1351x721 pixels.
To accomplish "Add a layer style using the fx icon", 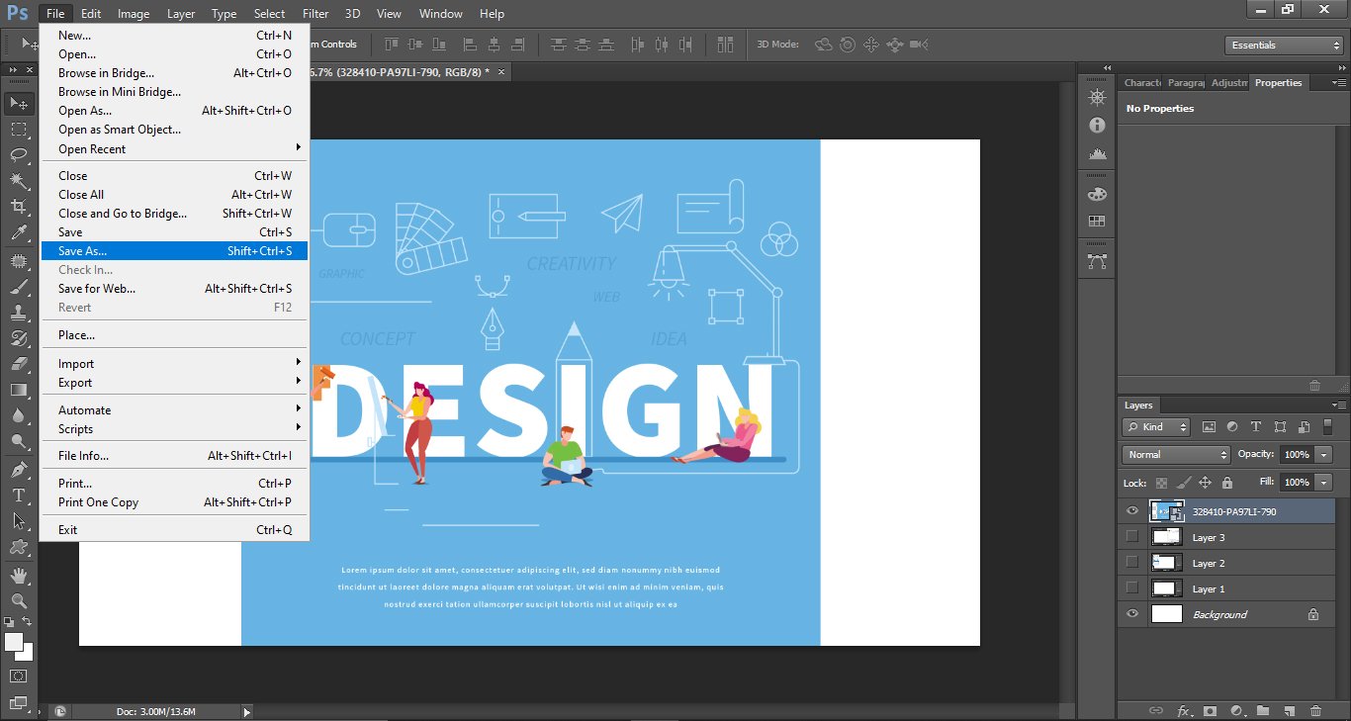I will [x=1186, y=711].
